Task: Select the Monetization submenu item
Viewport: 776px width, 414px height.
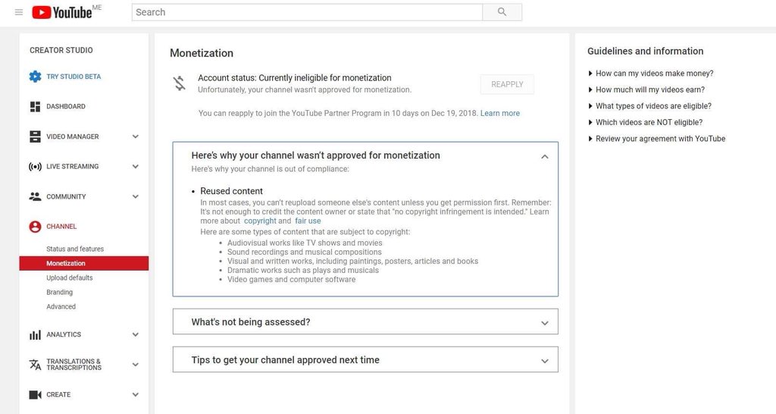Action: [x=84, y=263]
